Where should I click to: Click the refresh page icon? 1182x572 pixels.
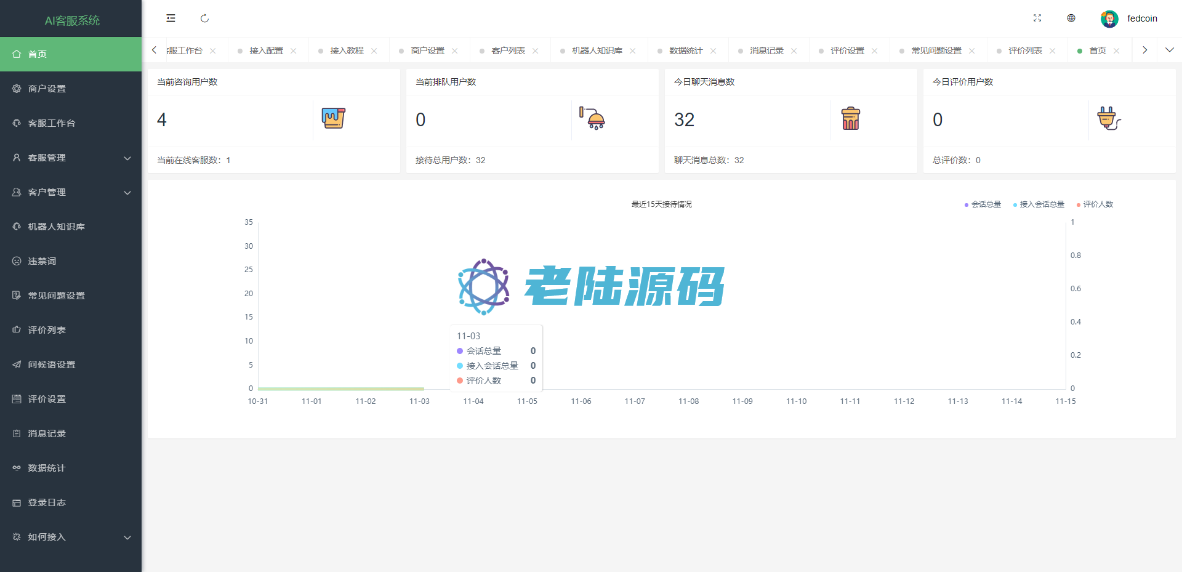click(x=204, y=18)
